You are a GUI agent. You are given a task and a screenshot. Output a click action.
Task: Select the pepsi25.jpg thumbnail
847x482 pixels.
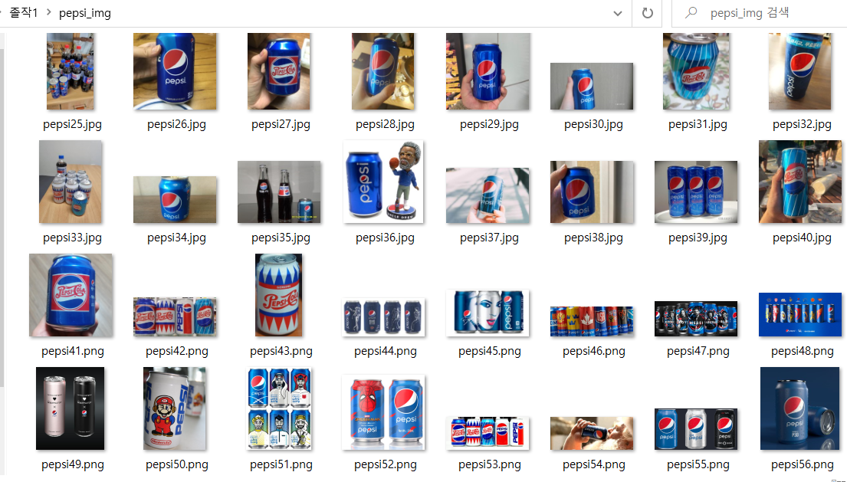71,71
